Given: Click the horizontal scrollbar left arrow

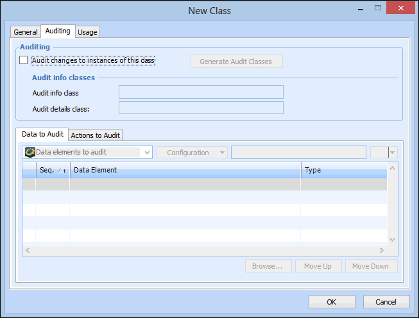Looking at the screenshot, I should [26, 250].
